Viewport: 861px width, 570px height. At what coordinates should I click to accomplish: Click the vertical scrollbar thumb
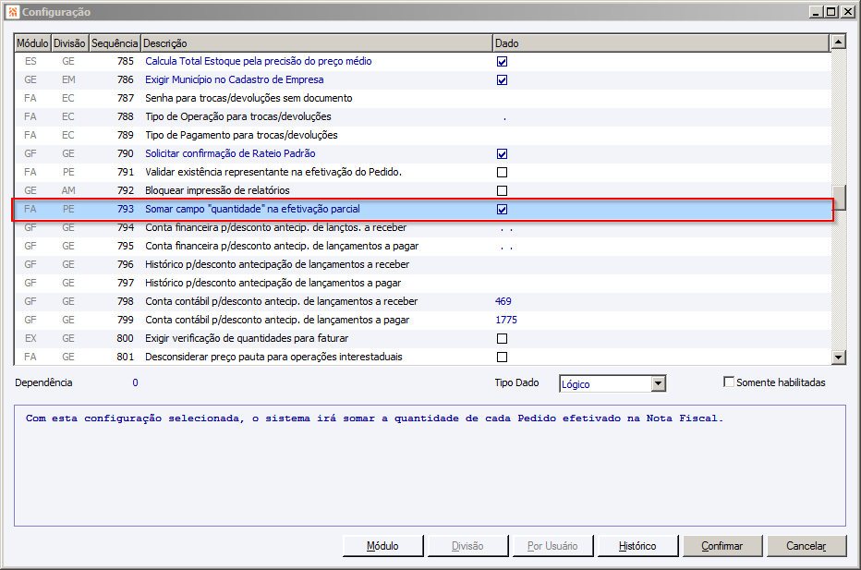pos(839,198)
